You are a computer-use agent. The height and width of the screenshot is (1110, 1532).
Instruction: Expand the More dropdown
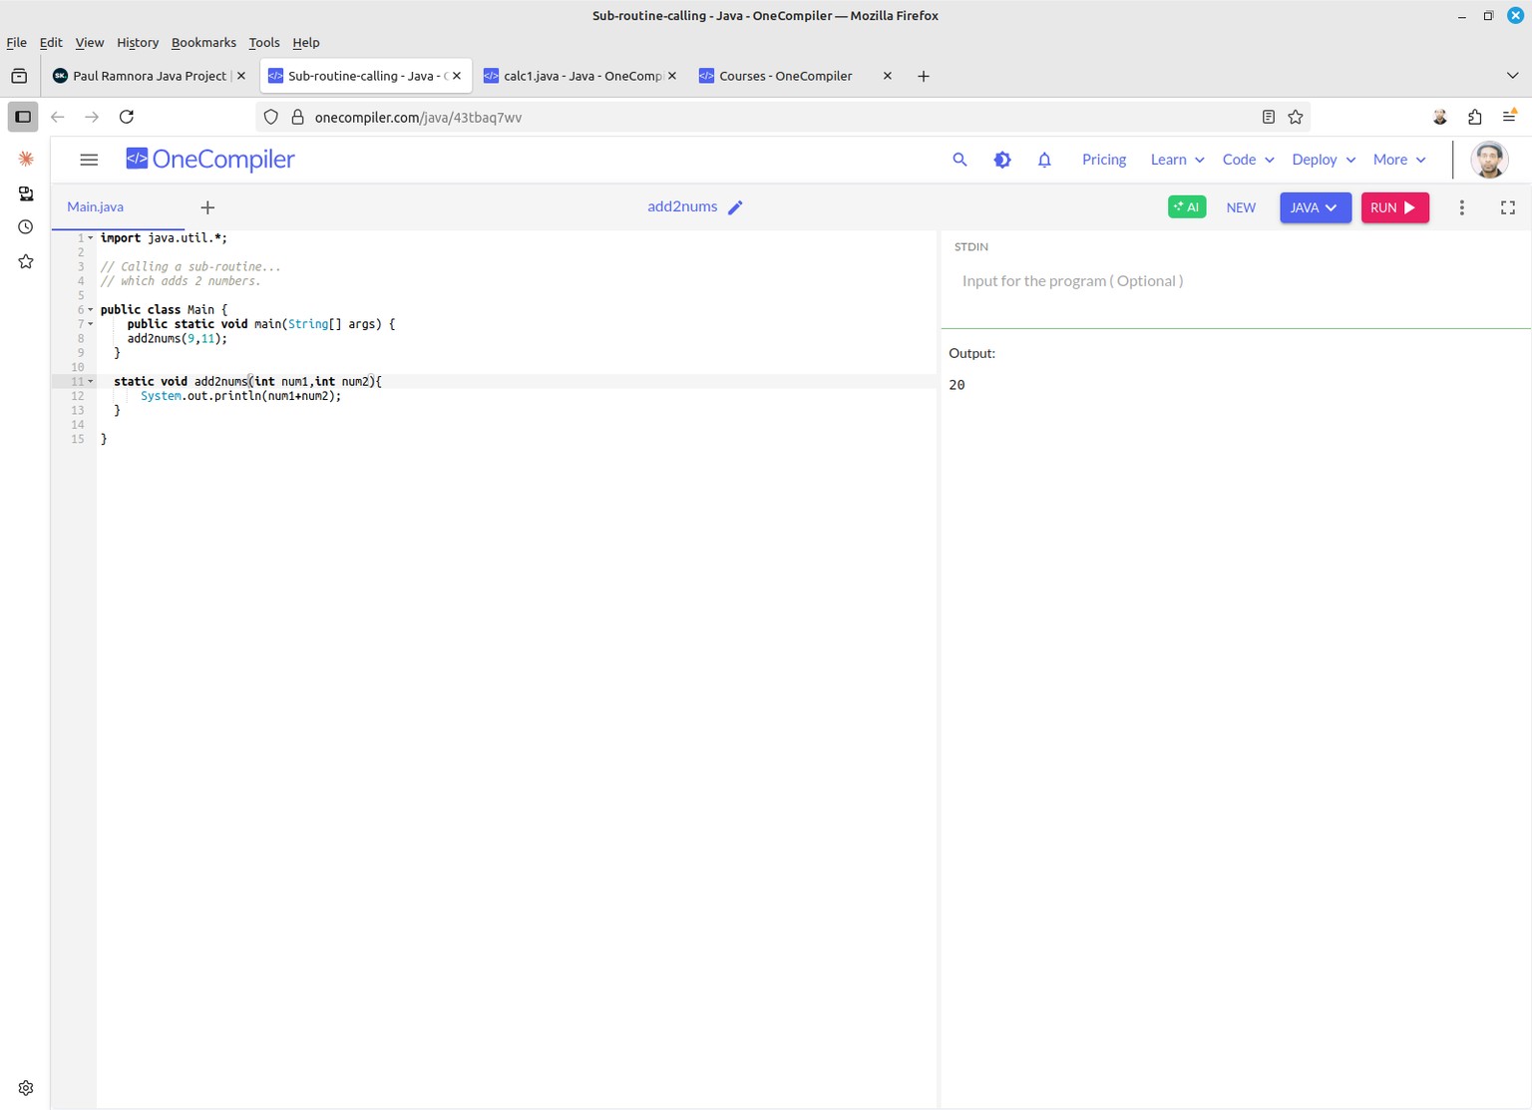tap(1399, 160)
